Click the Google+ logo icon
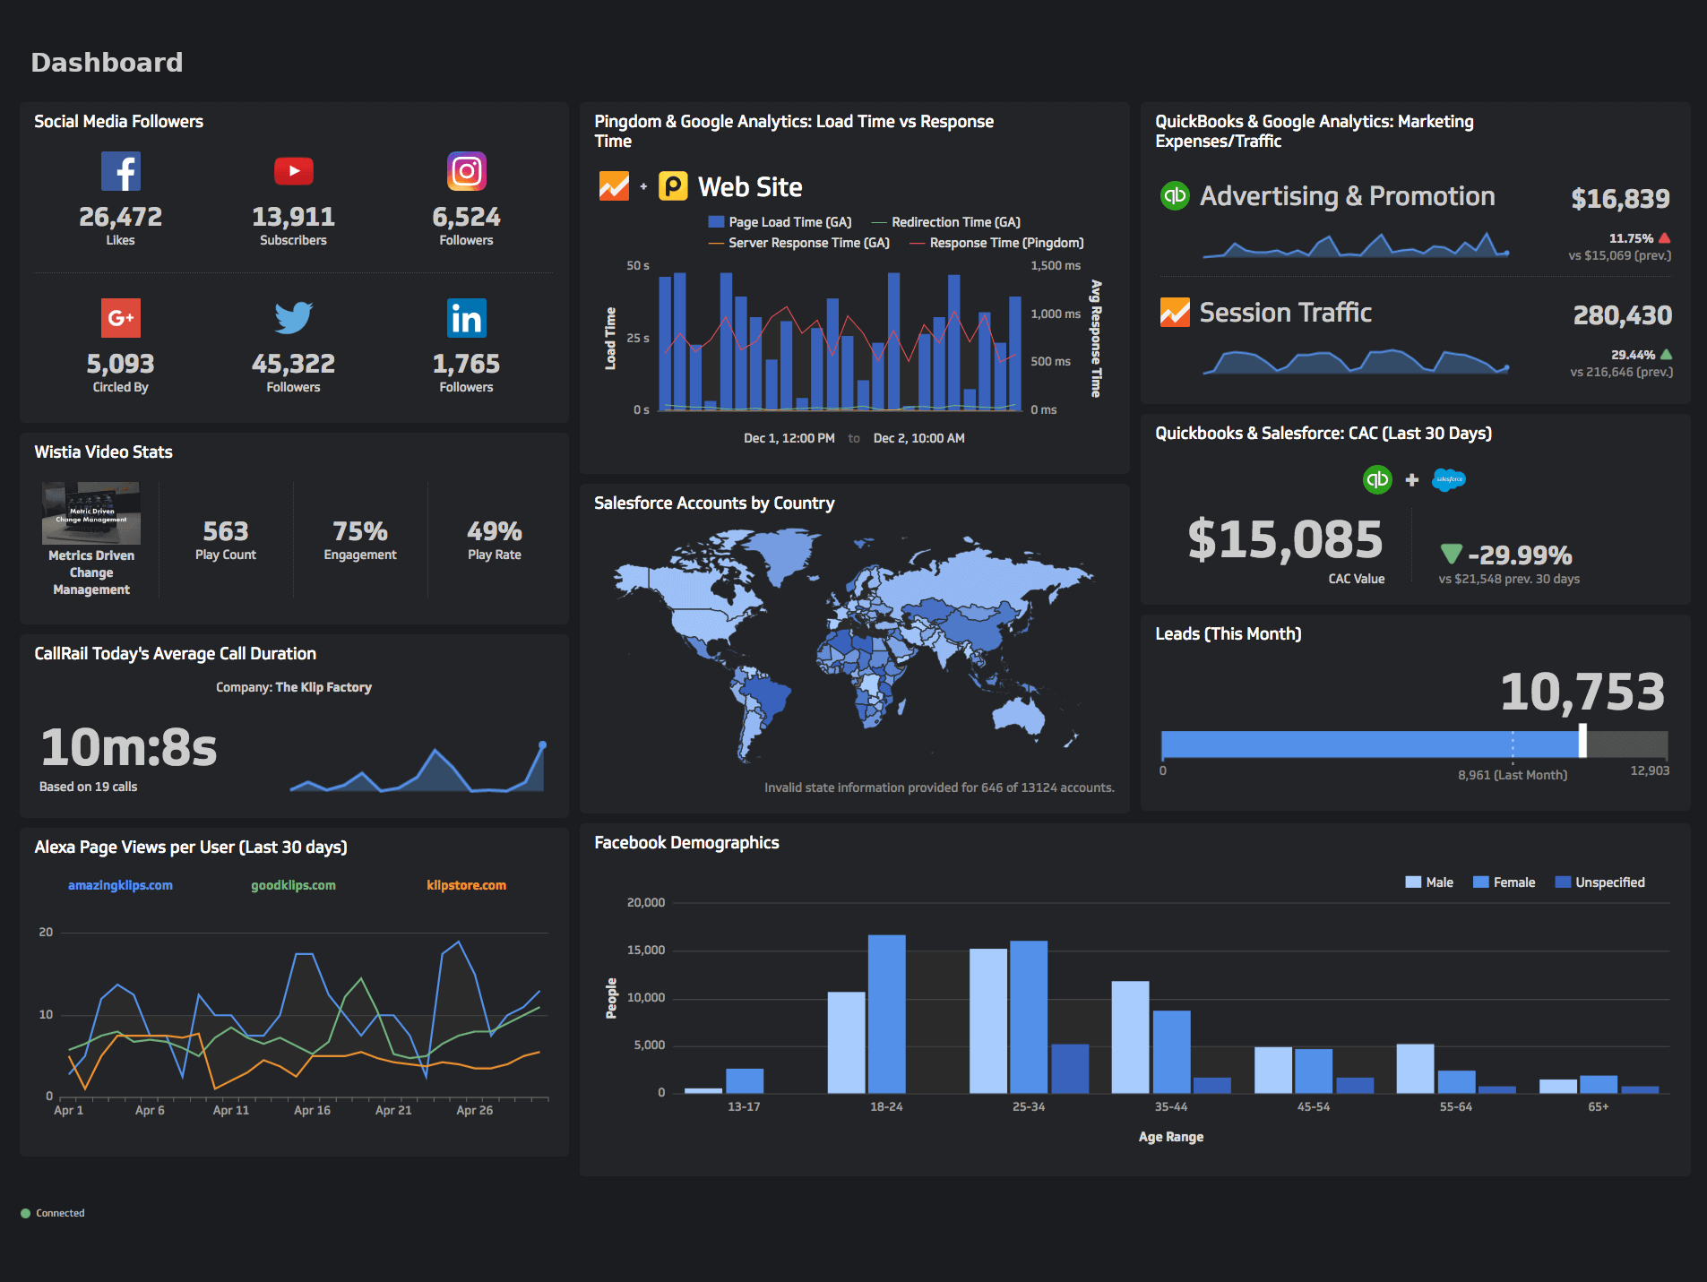 point(121,318)
